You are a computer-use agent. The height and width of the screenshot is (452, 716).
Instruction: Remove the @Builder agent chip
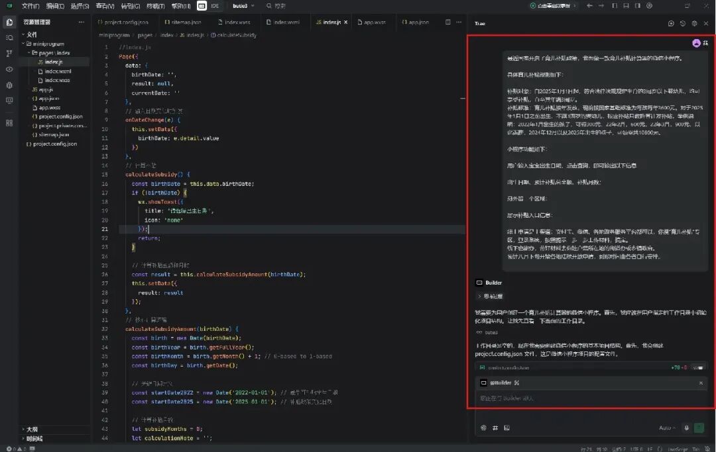701,383
